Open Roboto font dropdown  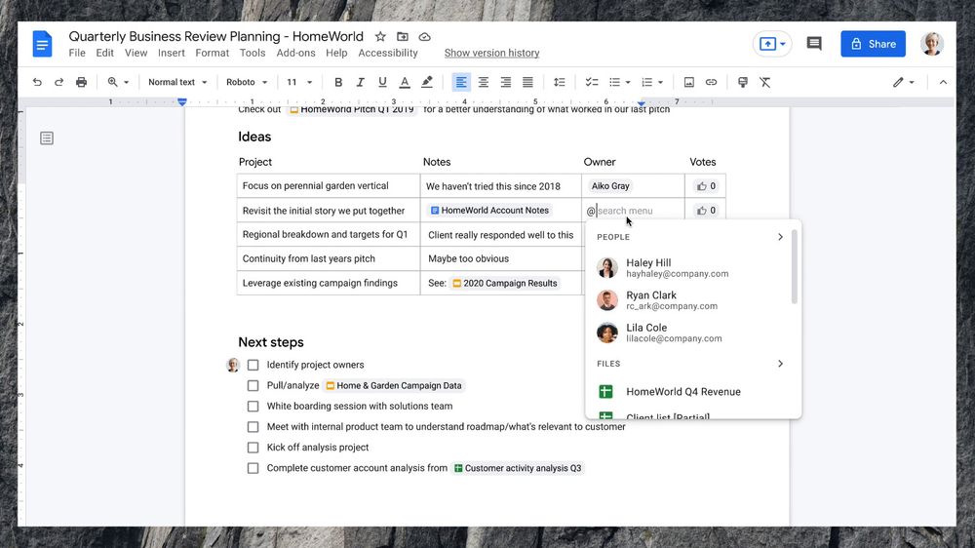click(247, 82)
